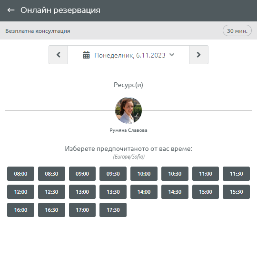Choose the 08:00 time slot
This screenshot has width=257, height=257.
pyautogui.click(x=20, y=174)
